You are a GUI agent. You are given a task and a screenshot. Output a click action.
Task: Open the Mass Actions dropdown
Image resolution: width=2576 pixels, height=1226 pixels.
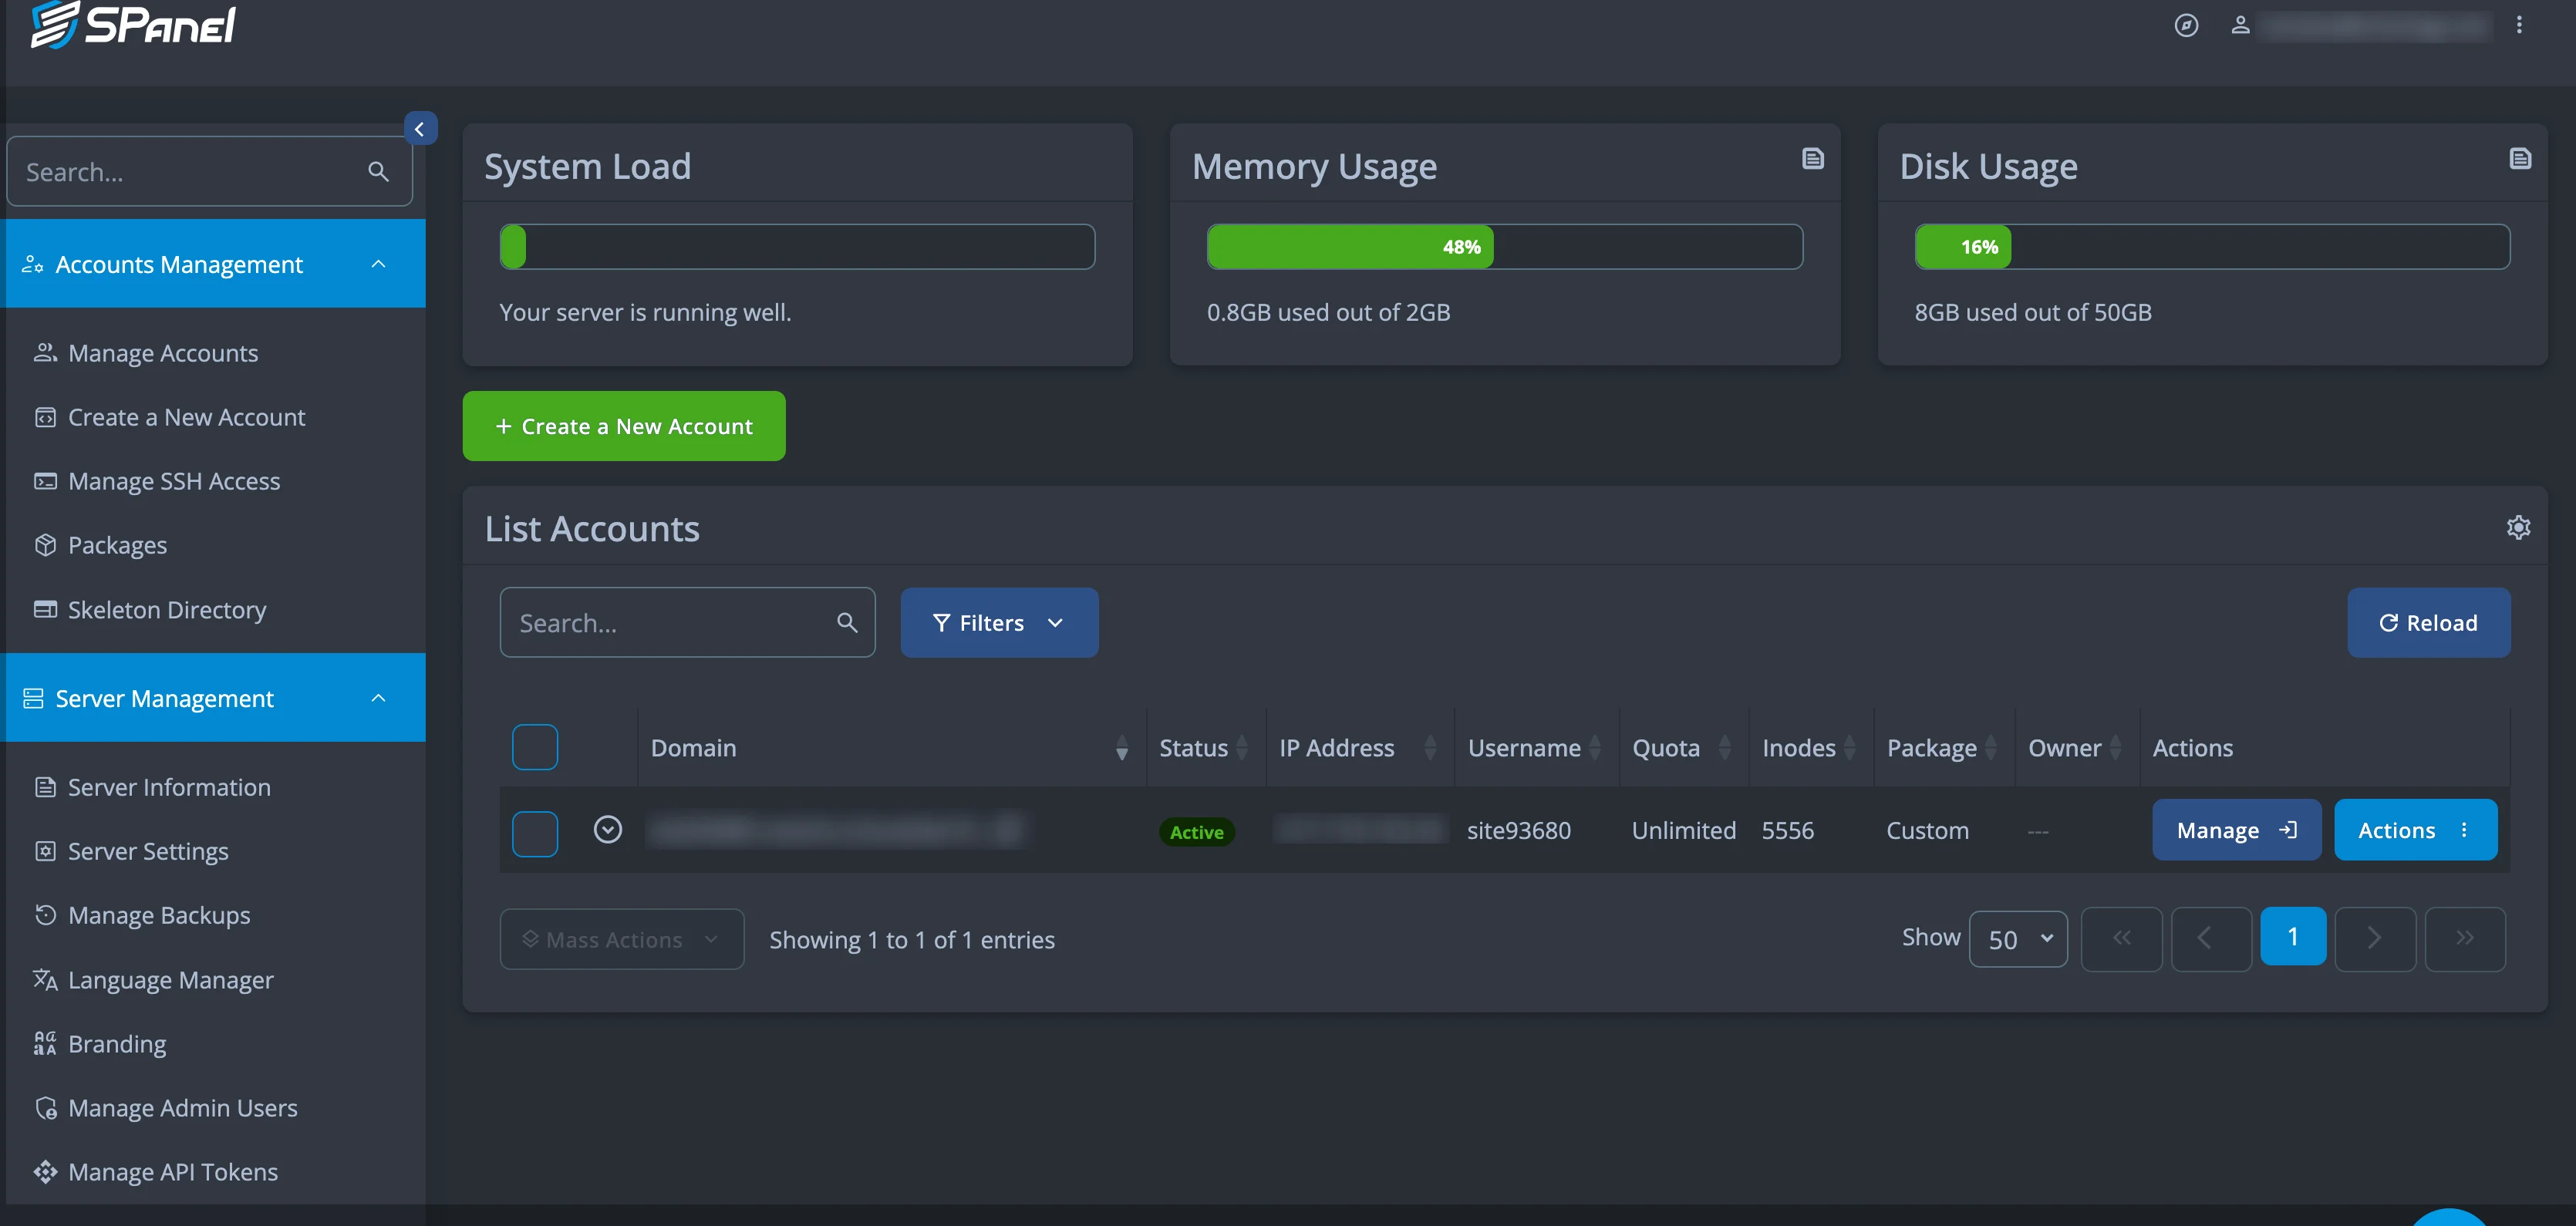point(621,939)
